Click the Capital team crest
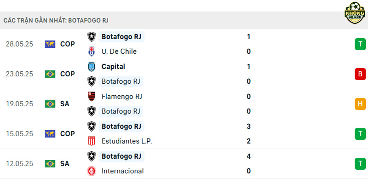 (92, 67)
